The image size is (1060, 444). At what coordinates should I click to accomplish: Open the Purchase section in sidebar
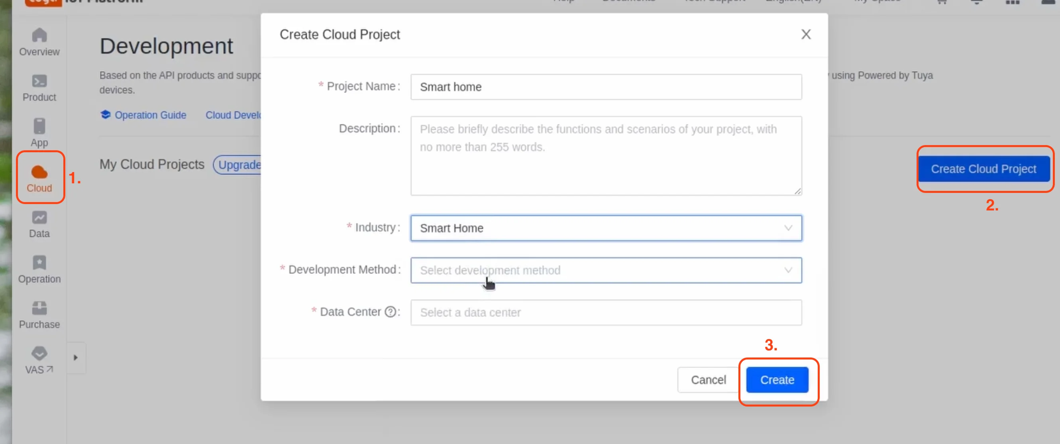(39, 315)
